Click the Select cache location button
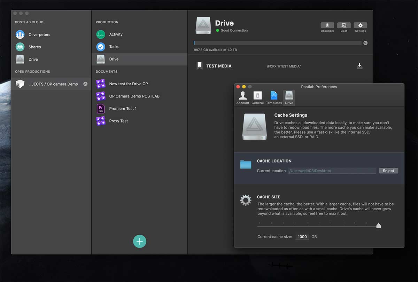 click(388, 171)
